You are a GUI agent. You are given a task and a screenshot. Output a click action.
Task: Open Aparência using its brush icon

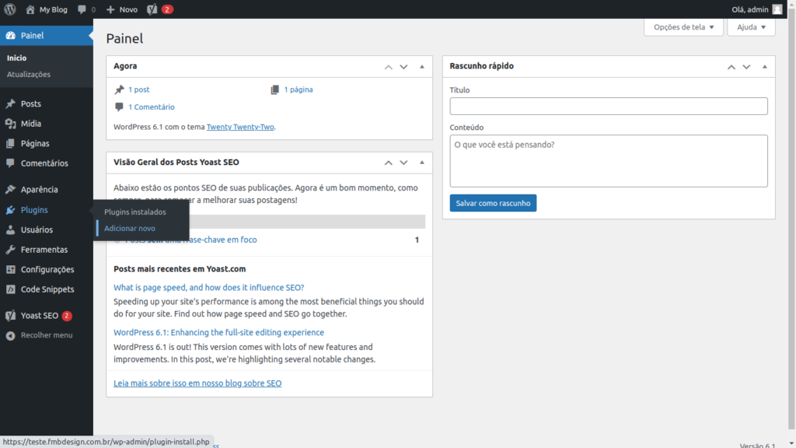tap(9, 189)
